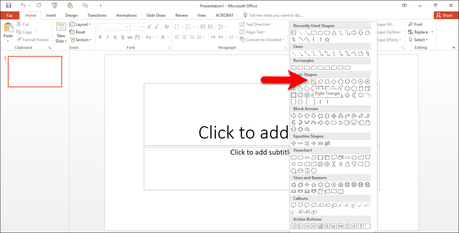
Task: Select the Rounded Rectangle in Rectangles
Action: [300, 68]
